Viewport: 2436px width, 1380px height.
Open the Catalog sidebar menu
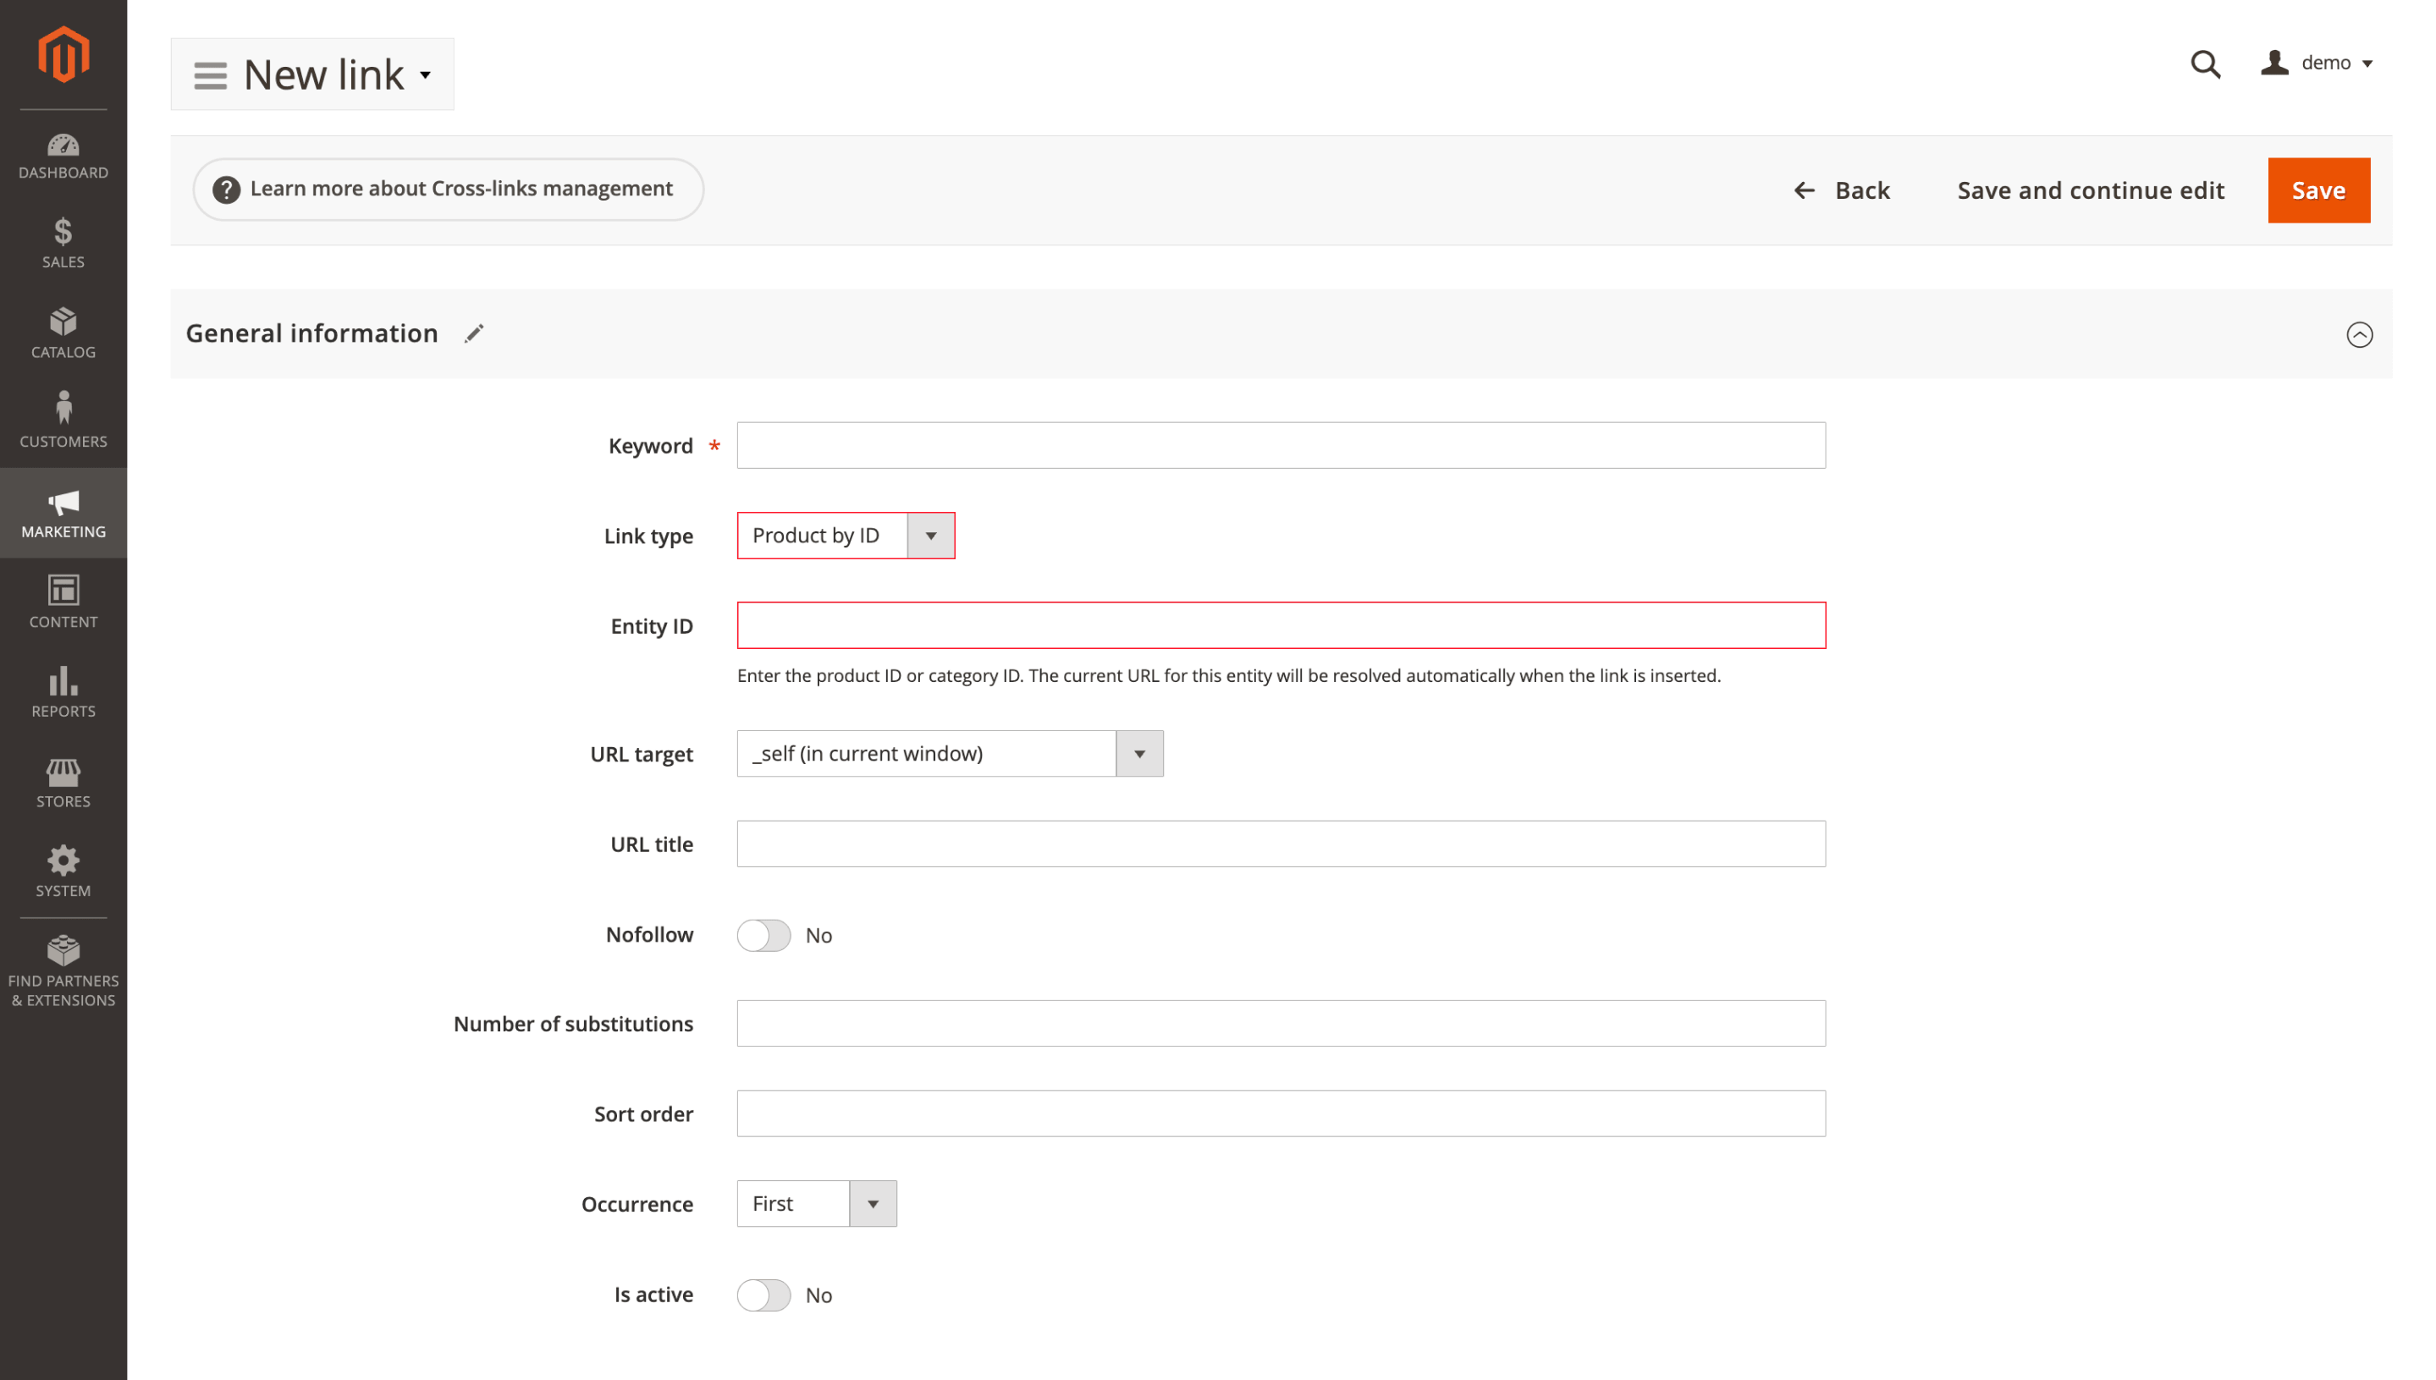[63, 333]
